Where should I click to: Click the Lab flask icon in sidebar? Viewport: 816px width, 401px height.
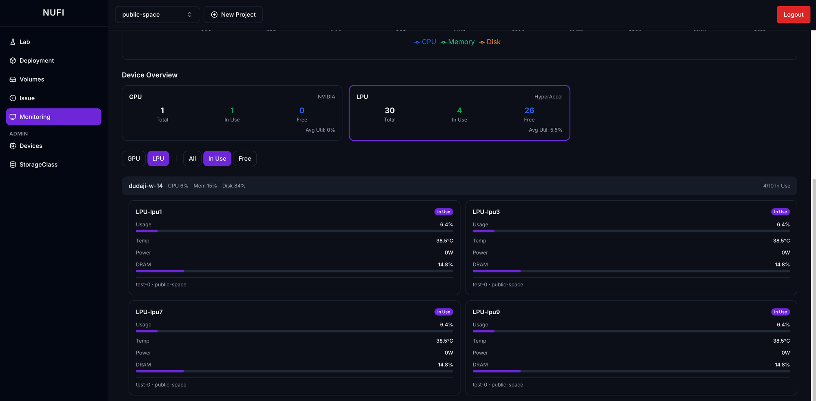(x=13, y=42)
